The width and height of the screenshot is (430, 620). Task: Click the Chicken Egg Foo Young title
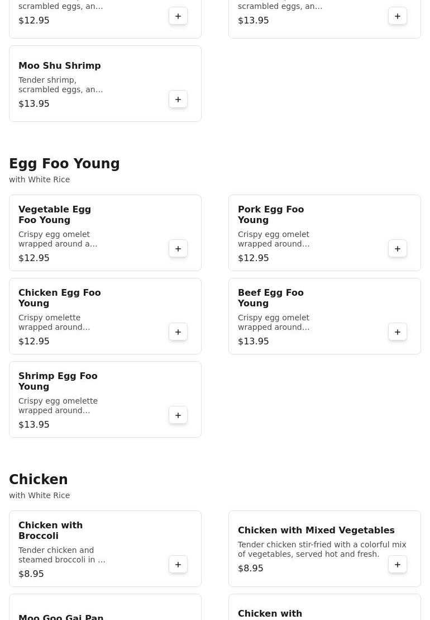point(59,298)
